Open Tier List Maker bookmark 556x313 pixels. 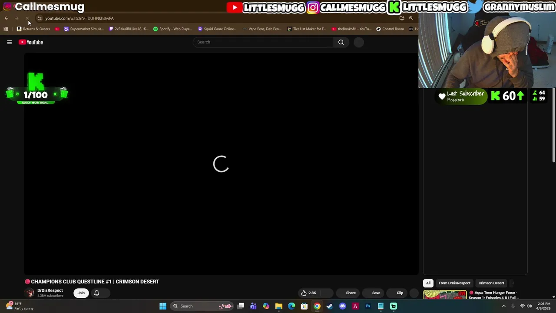307,29
